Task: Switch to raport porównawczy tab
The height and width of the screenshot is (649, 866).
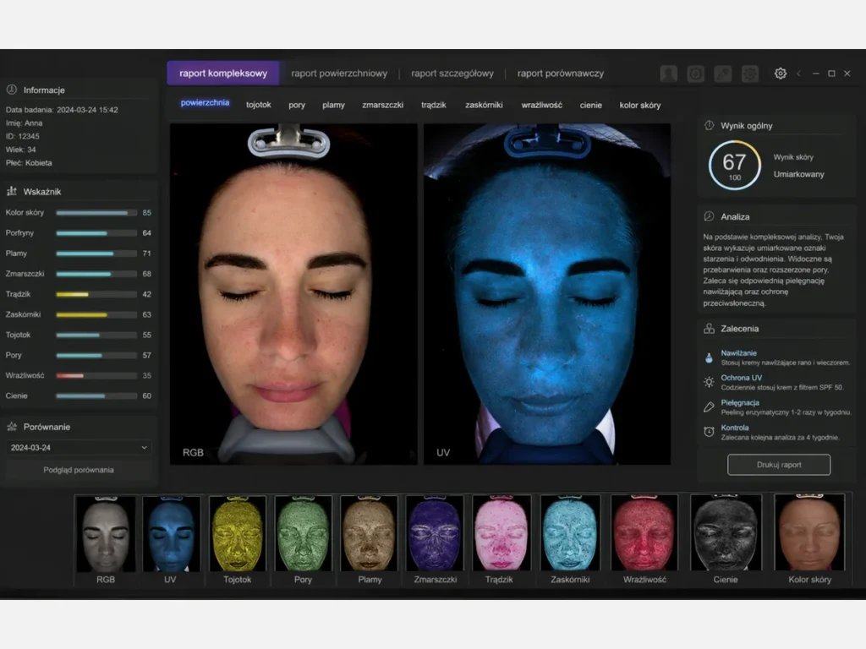Action: (x=561, y=74)
